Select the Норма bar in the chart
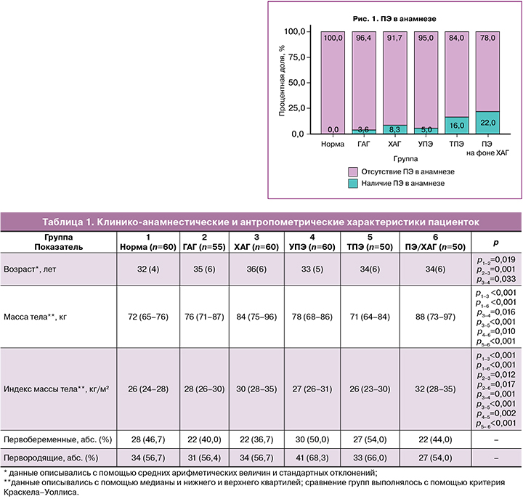The width and height of the screenshot is (523, 499). coord(332,84)
